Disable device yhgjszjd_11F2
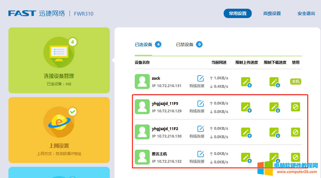 295,132
